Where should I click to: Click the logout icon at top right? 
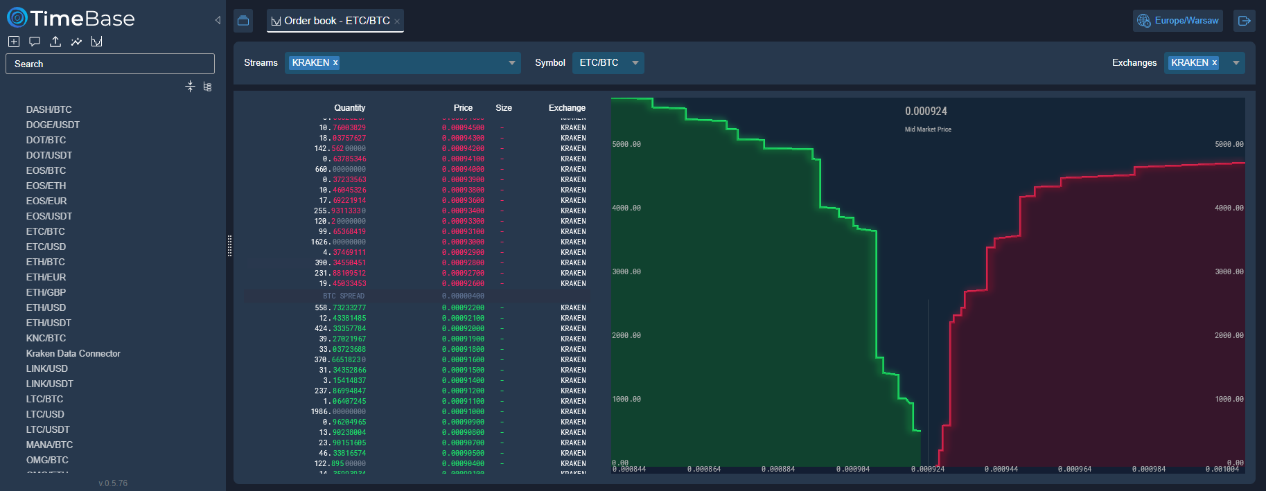pos(1244,21)
